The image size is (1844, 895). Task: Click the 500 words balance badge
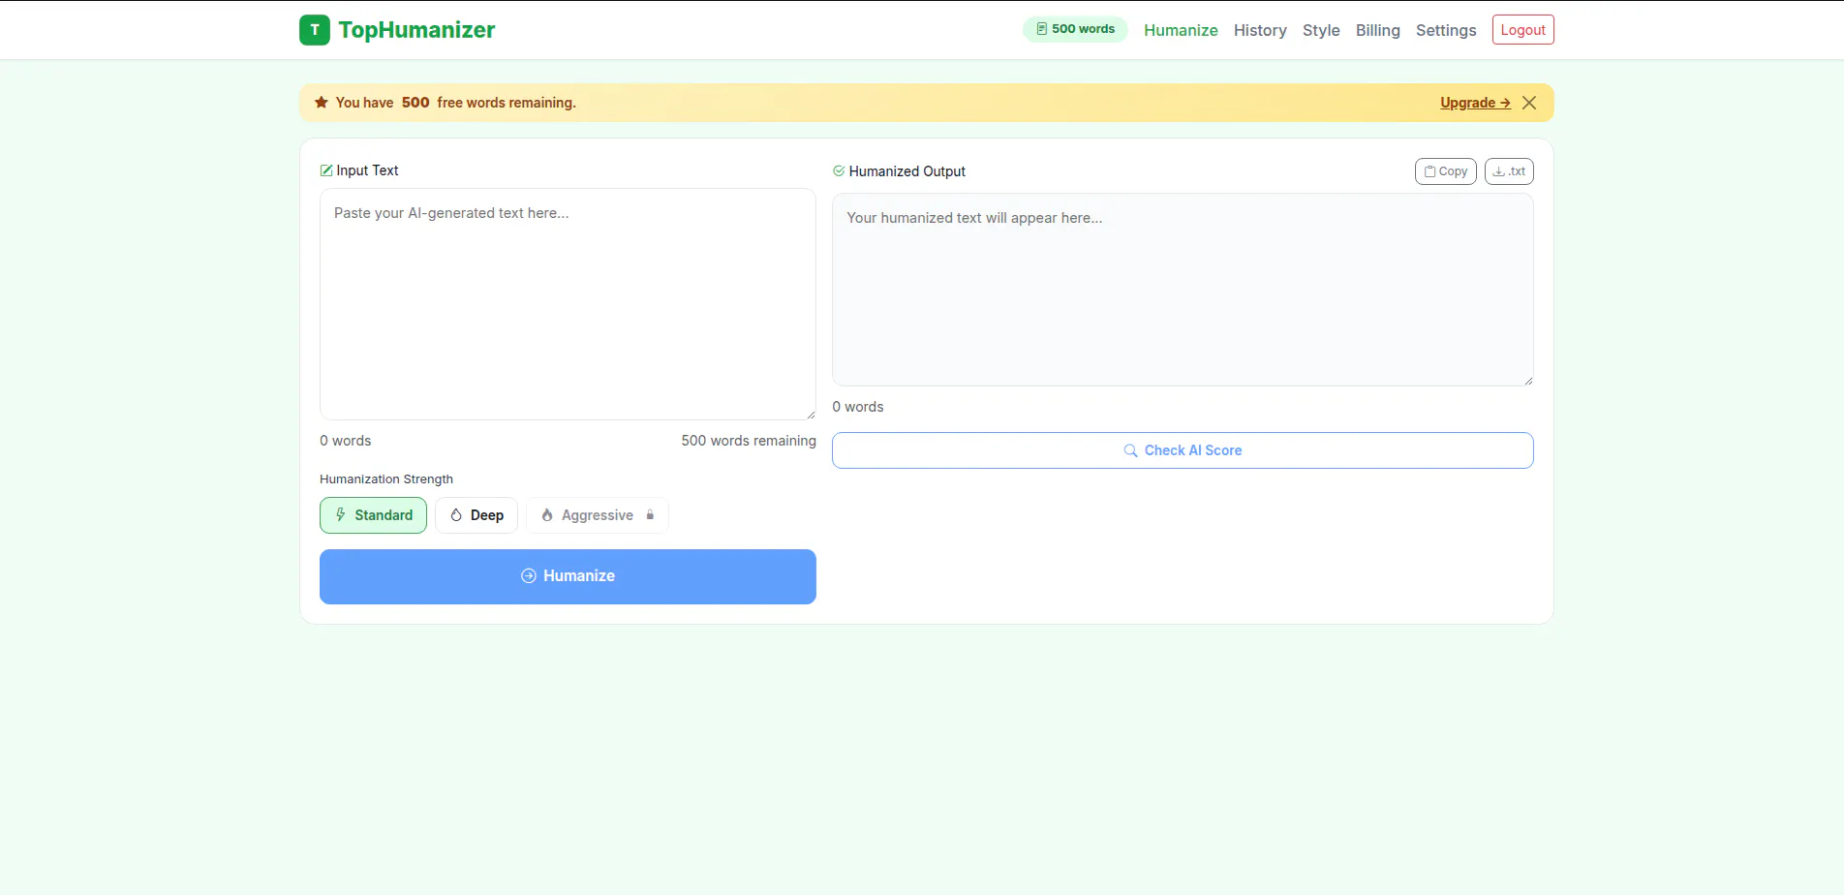(x=1075, y=29)
